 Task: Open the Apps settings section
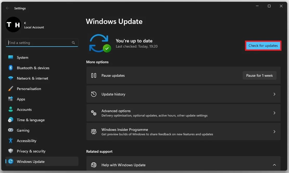(x=42, y=99)
